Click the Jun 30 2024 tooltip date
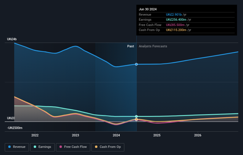The height and width of the screenshot is (155, 243). (x=148, y=9)
